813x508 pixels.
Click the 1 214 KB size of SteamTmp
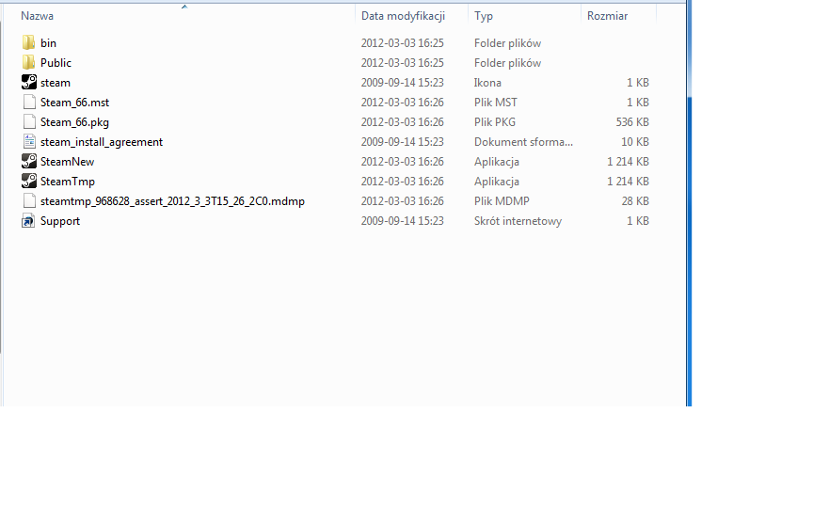[628, 182]
